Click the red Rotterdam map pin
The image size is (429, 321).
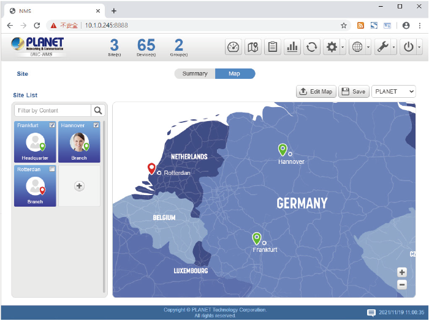[x=152, y=169]
